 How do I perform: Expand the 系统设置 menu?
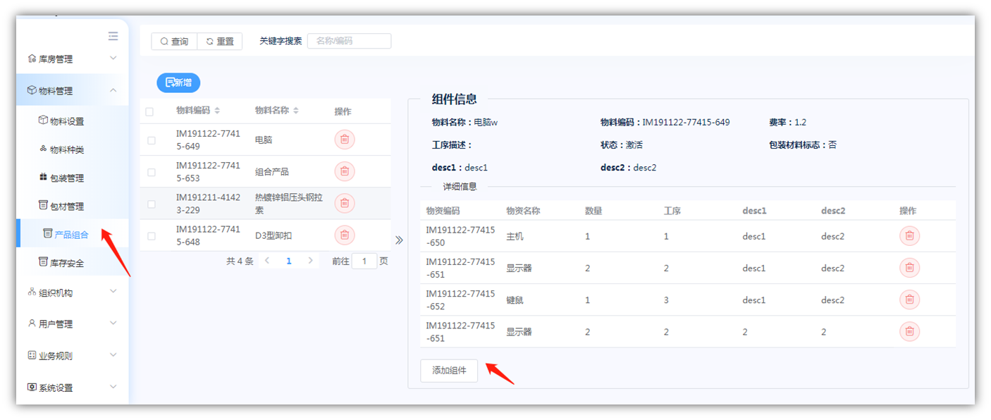pos(70,388)
